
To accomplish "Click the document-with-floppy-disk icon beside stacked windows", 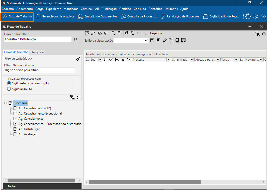I will (114, 33).
